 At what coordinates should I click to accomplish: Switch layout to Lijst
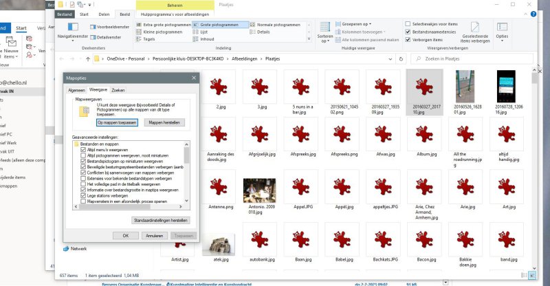click(x=200, y=32)
